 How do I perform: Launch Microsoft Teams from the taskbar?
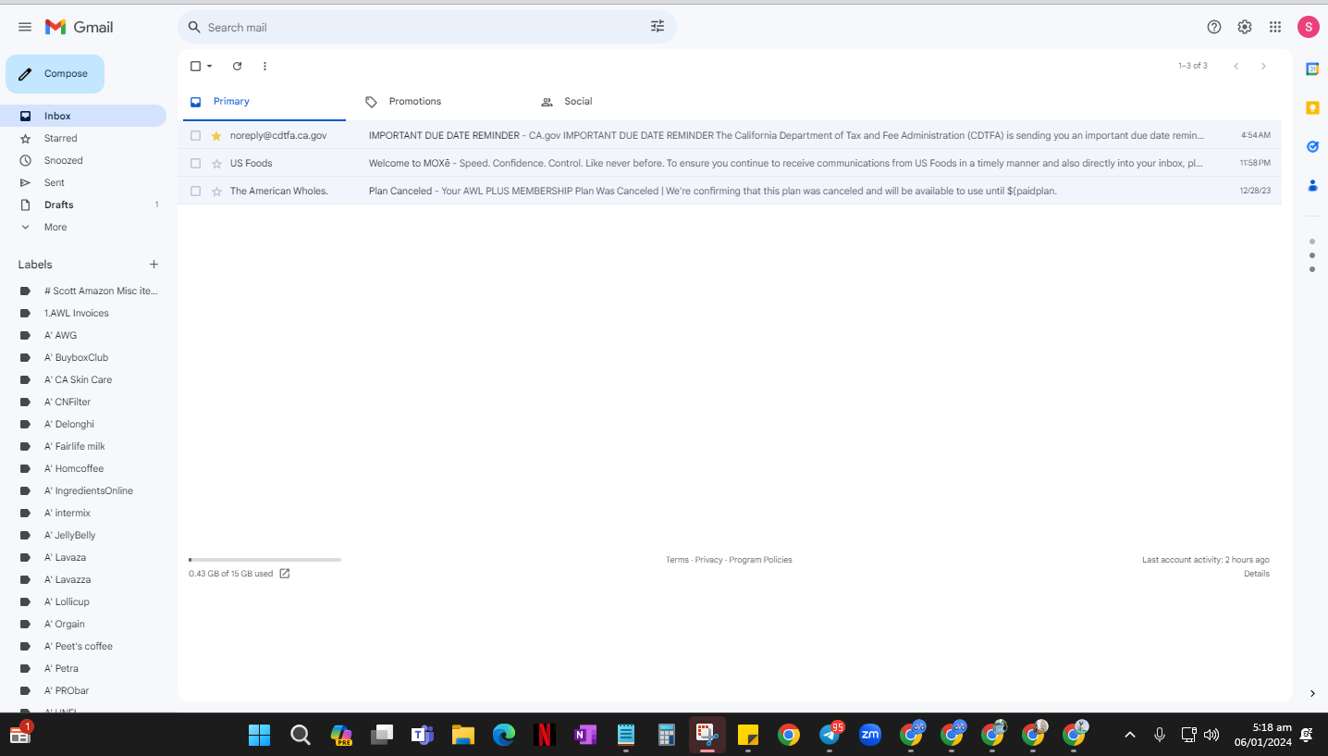pyautogui.click(x=423, y=735)
